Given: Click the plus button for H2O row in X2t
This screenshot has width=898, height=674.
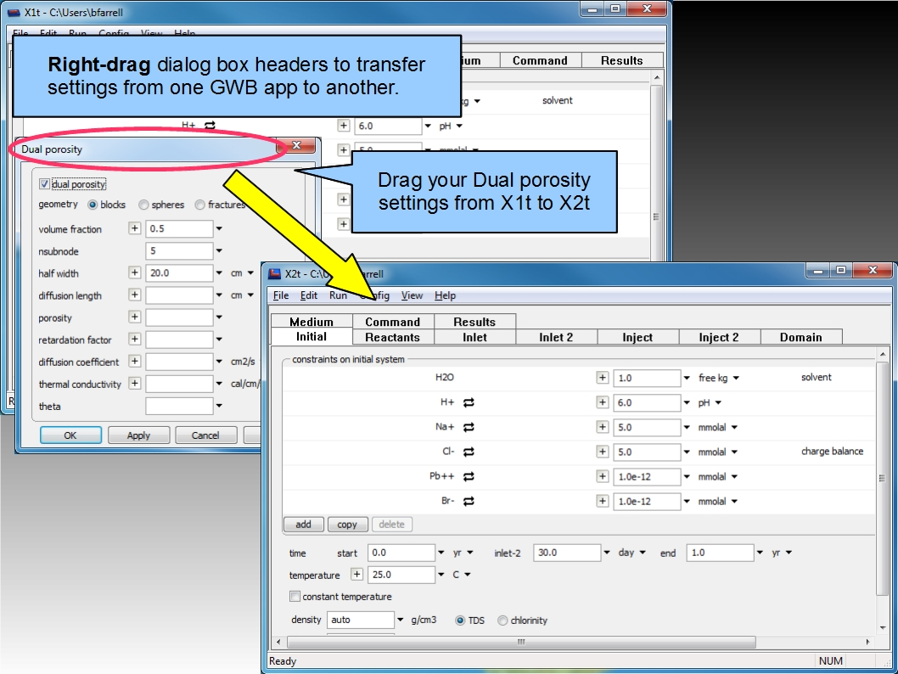Looking at the screenshot, I should coord(602,378).
